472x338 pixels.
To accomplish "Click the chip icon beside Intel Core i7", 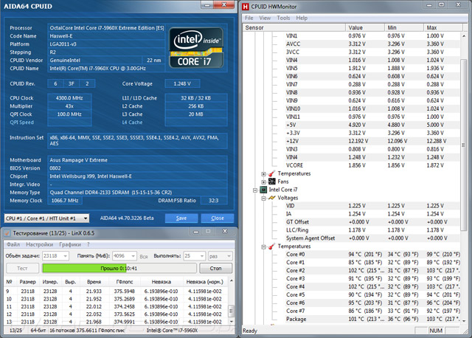I will (263, 190).
